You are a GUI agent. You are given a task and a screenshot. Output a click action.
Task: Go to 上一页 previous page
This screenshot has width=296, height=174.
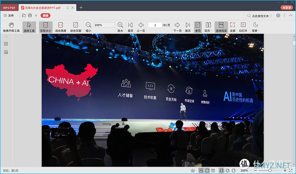coord(141,27)
